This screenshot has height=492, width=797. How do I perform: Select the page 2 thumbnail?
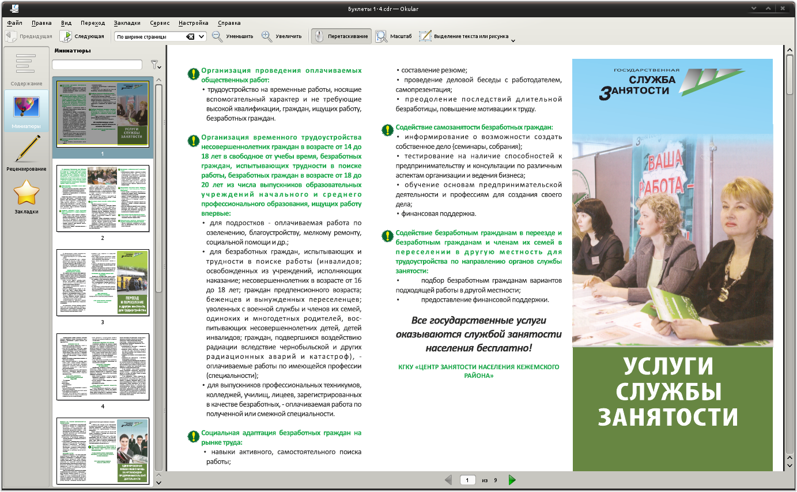[x=103, y=198]
